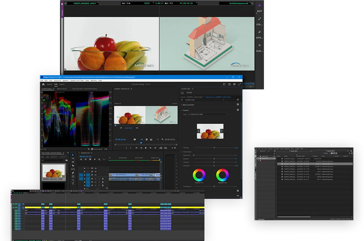Select the Hand tool in the tools panel
This screenshot has height=241, width=364.
tap(73, 176)
